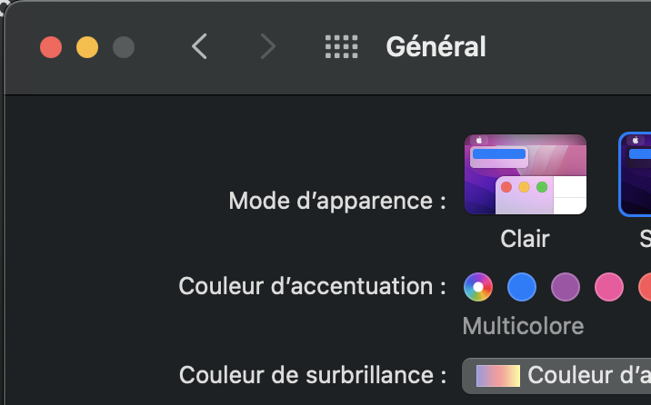
Task: Click the Multicolore caption text
Action: pyautogui.click(x=523, y=326)
